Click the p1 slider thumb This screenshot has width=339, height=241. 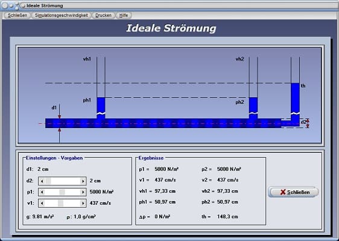[62, 192]
